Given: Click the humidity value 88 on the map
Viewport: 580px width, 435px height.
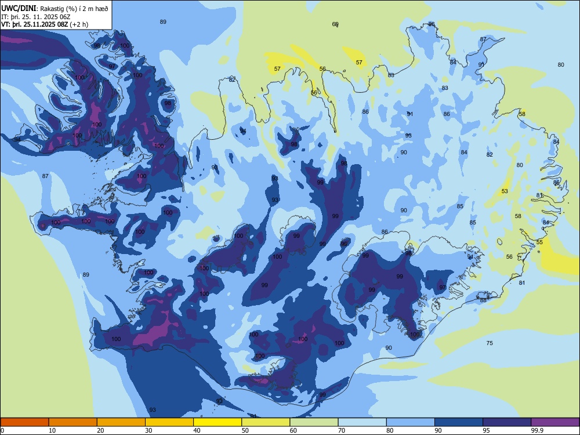Looking at the screenshot, I should (483, 300).
